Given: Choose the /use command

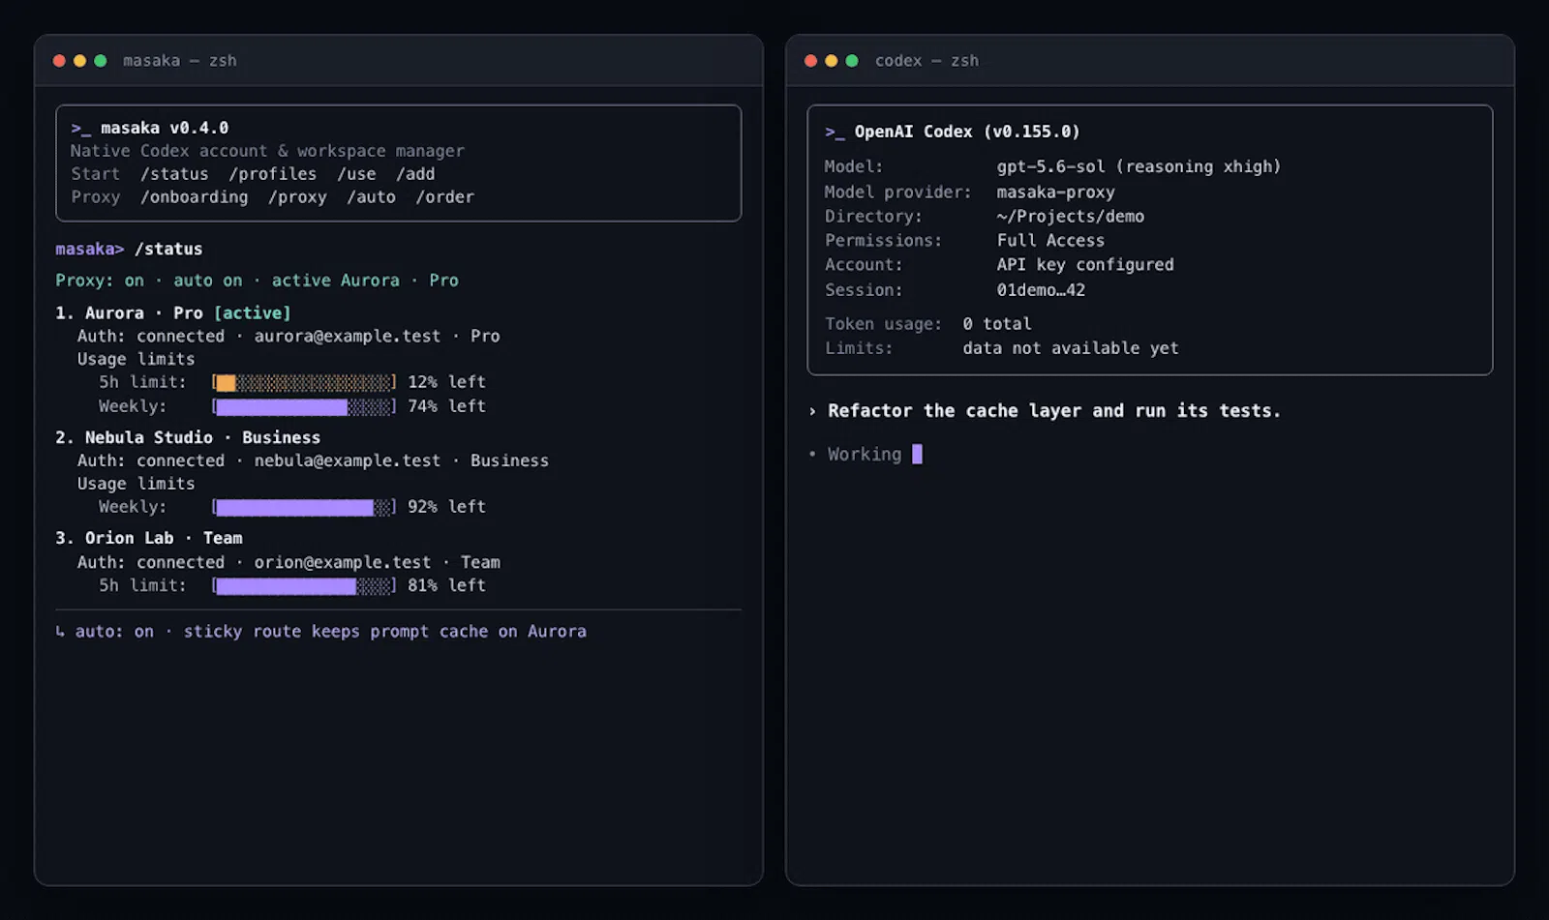Looking at the screenshot, I should click(356, 174).
